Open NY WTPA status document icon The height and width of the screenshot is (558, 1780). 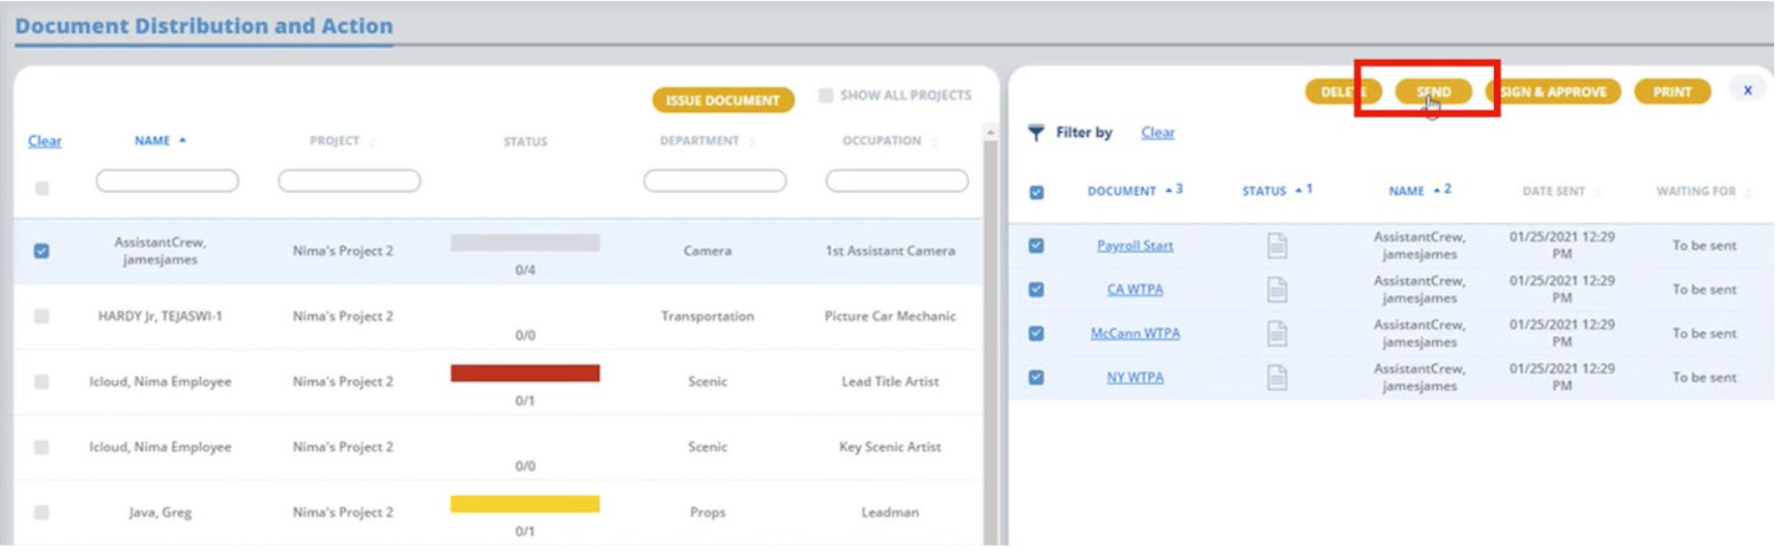(x=1277, y=377)
